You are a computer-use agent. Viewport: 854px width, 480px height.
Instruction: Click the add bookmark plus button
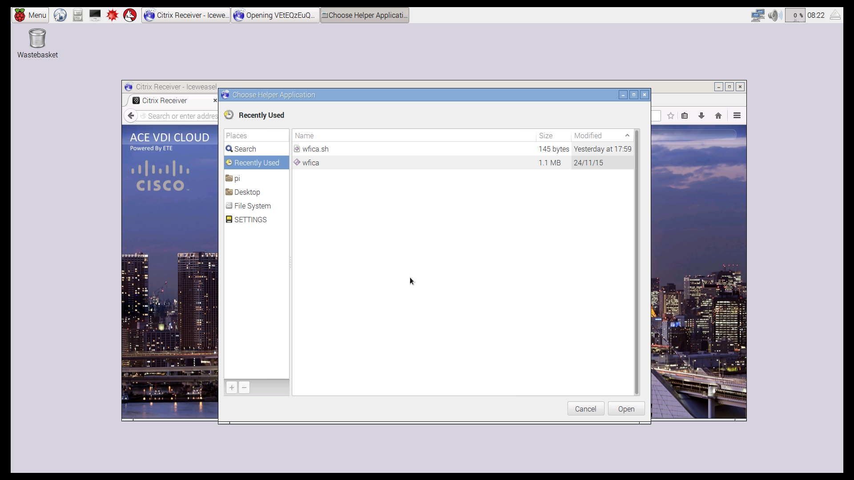pyautogui.click(x=232, y=388)
